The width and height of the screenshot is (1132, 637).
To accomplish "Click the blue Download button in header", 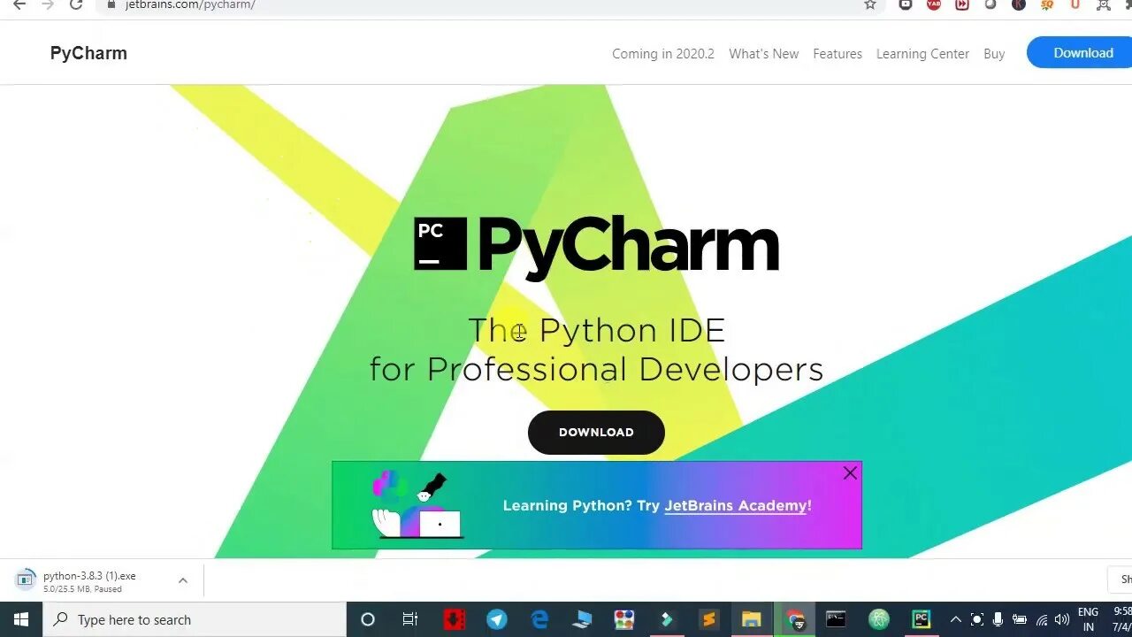I will pyautogui.click(x=1081, y=53).
